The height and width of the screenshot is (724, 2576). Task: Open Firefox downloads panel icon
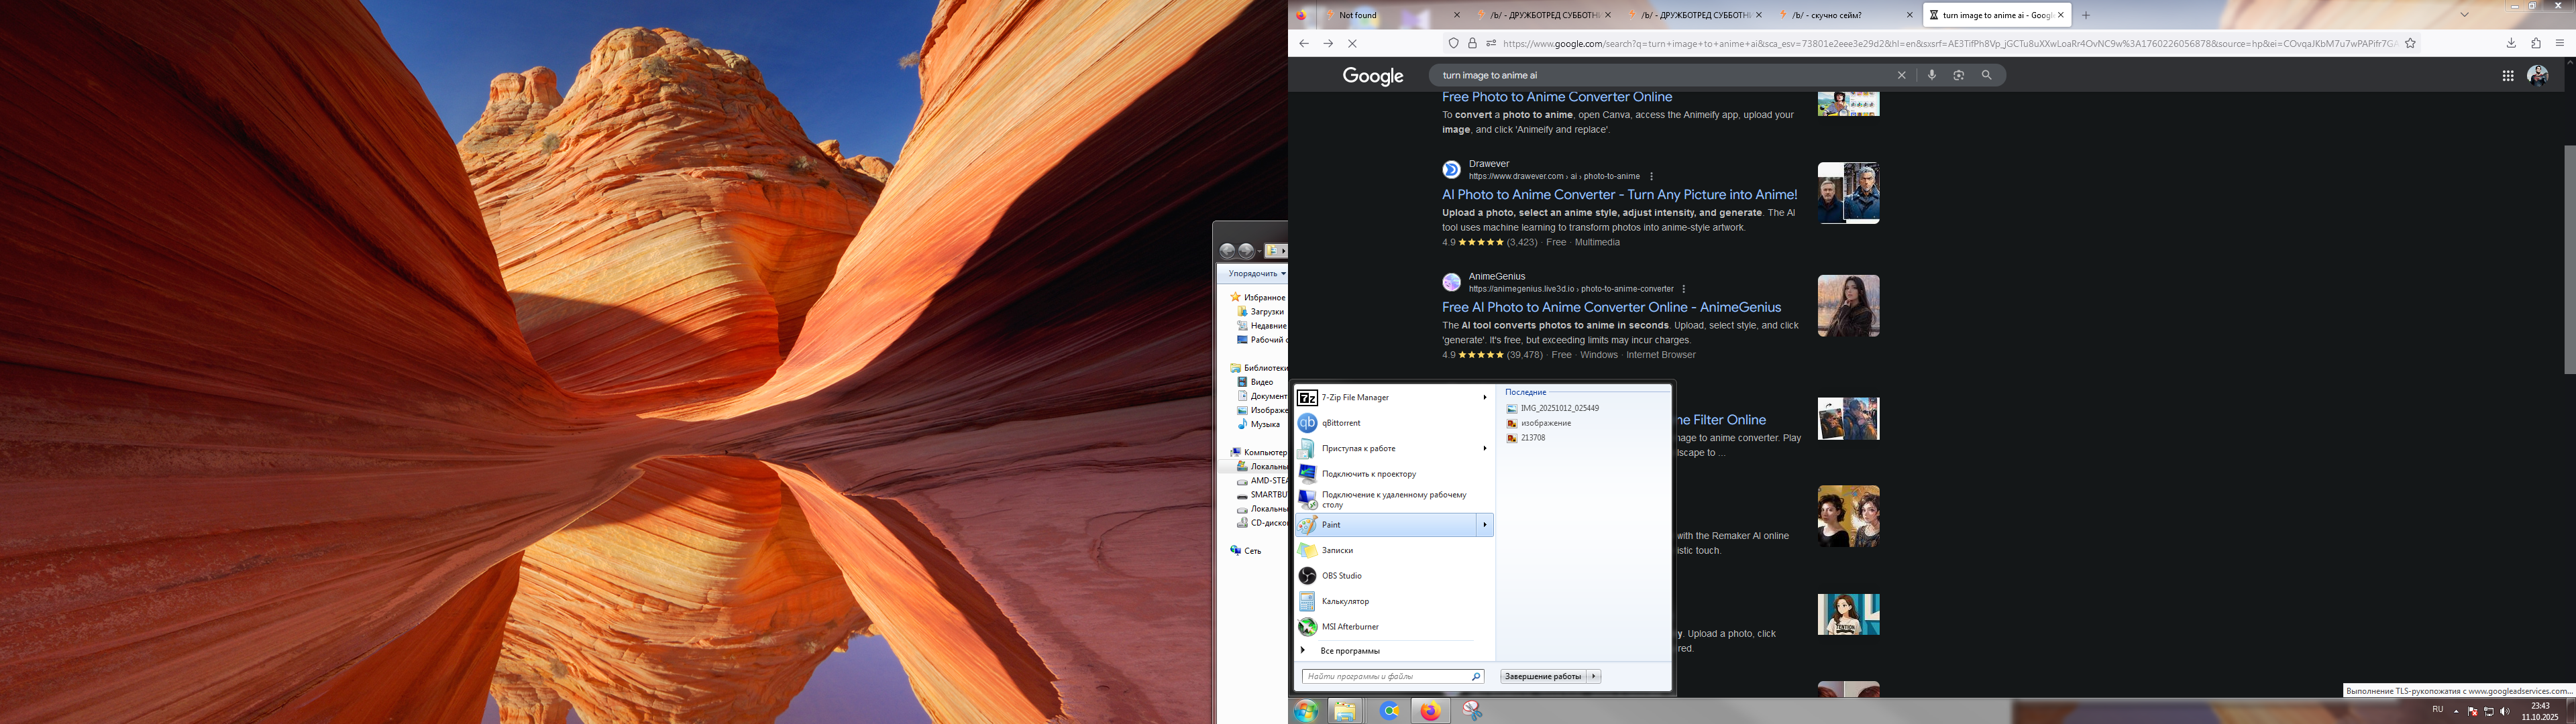(x=2510, y=43)
